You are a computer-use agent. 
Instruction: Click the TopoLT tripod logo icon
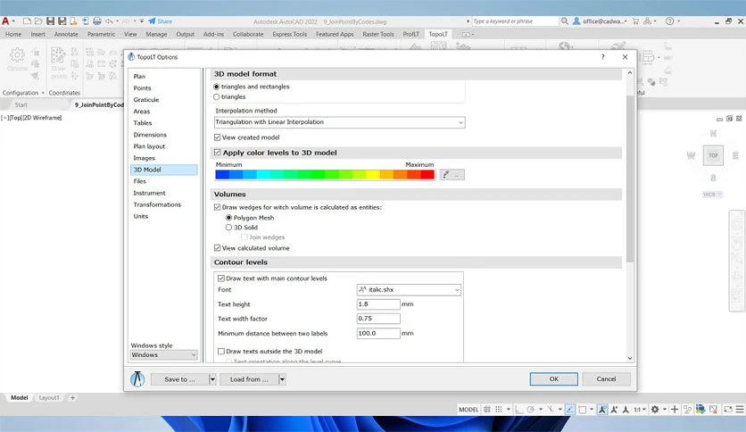pyautogui.click(x=137, y=379)
